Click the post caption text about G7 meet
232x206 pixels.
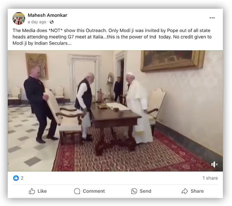(112, 37)
